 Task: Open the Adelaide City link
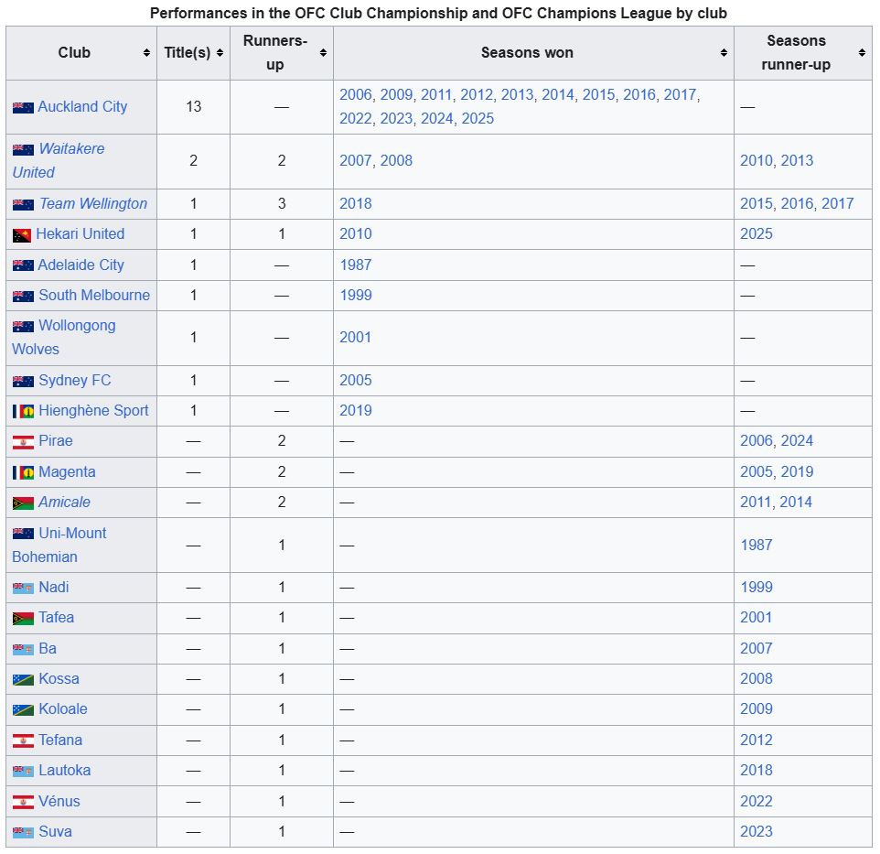[80, 265]
